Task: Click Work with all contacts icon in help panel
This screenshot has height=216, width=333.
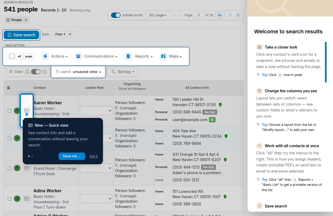Action: pyautogui.click(x=259, y=146)
